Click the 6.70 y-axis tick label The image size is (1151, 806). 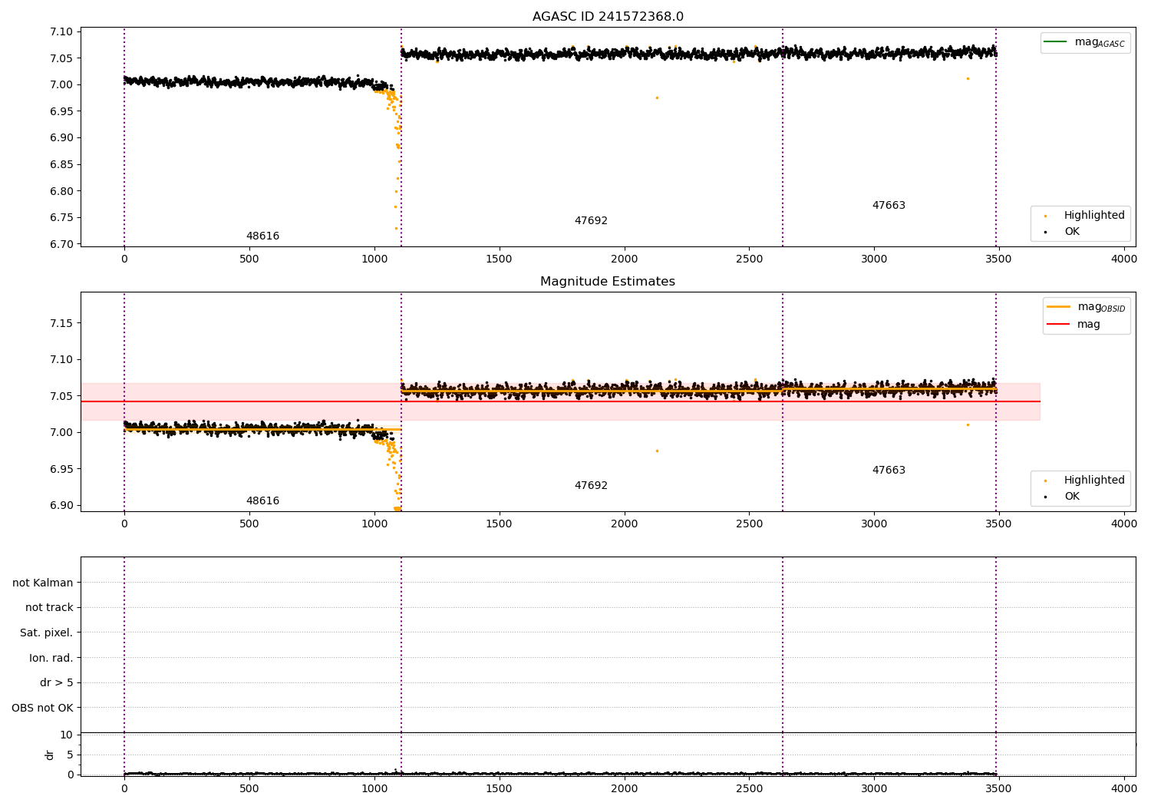coord(62,244)
